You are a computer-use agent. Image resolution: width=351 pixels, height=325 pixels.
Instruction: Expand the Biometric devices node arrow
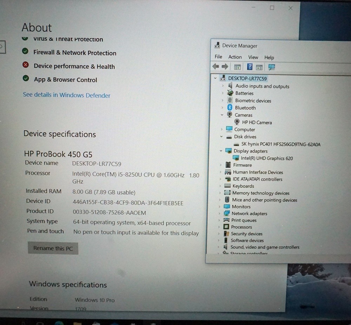(x=222, y=100)
